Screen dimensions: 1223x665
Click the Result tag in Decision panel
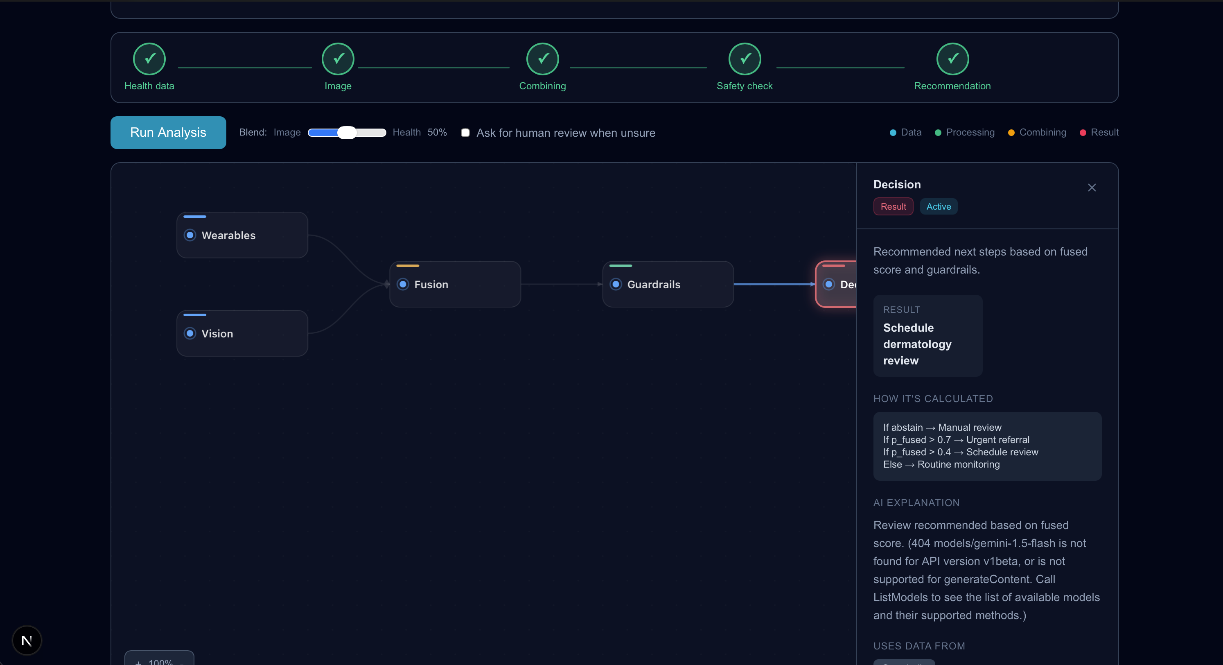893,207
